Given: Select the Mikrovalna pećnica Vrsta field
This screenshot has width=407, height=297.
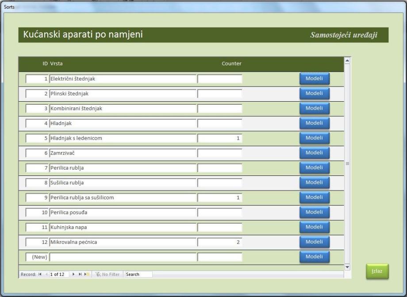Looking at the screenshot, I should [x=123, y=242].
